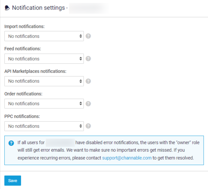
Task: Click the "PPC notifications:" label text
Action: [22, 116]
